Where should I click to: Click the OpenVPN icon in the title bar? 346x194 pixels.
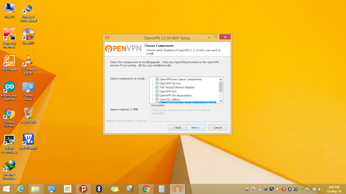pos(107,38)
